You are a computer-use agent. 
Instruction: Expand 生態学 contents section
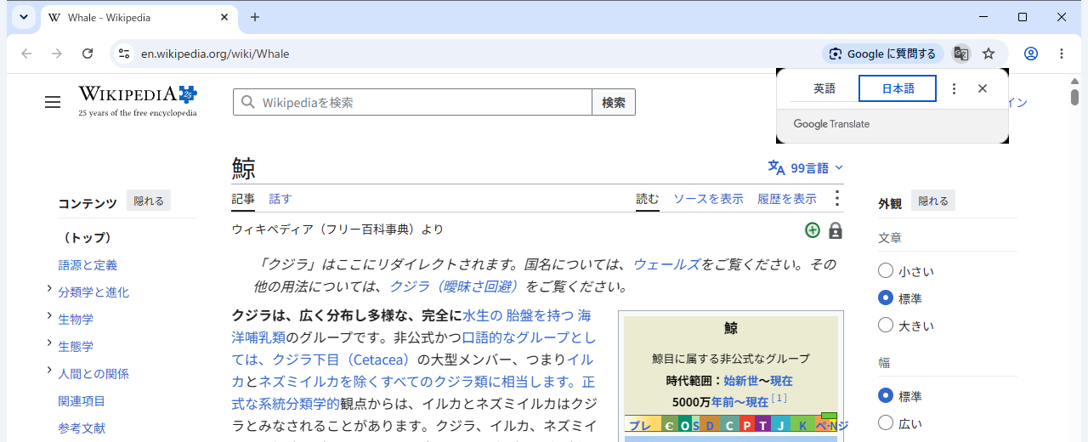tap(49, 345)
